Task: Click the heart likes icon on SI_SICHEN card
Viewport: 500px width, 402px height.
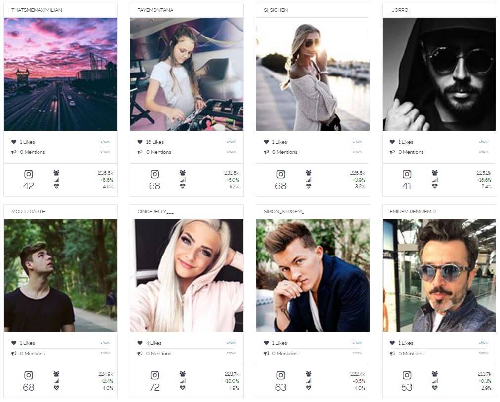Action: [x=266, y=142]
